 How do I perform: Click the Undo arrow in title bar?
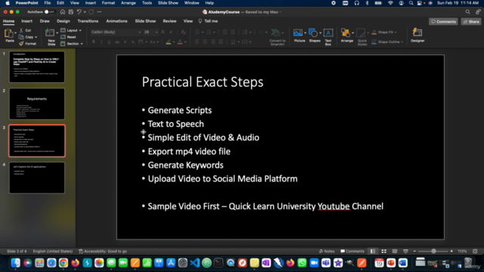pos(79,12)
